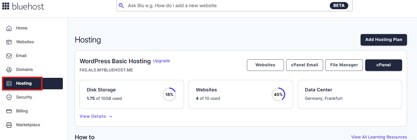Screen dimensions: 417x140
Task: Click the Ask Blu search icon
Action: tap(121, 6)
